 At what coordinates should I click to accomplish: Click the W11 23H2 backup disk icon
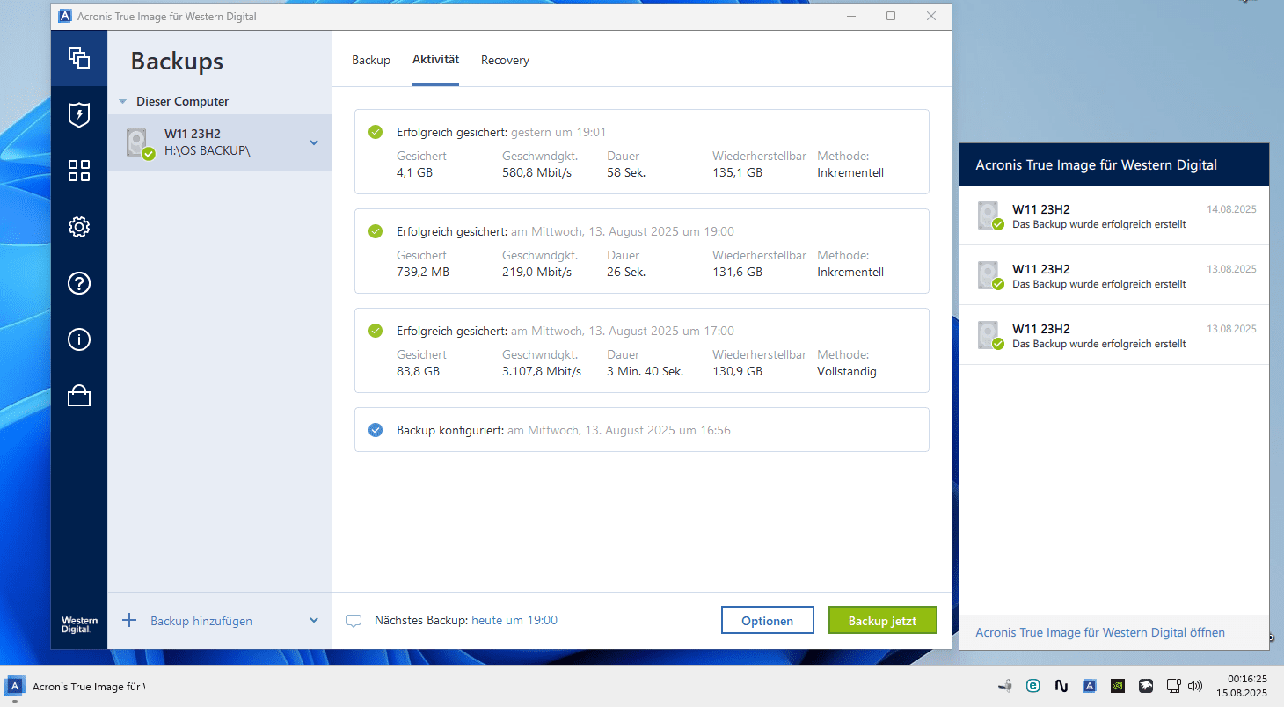coord(139,143)
